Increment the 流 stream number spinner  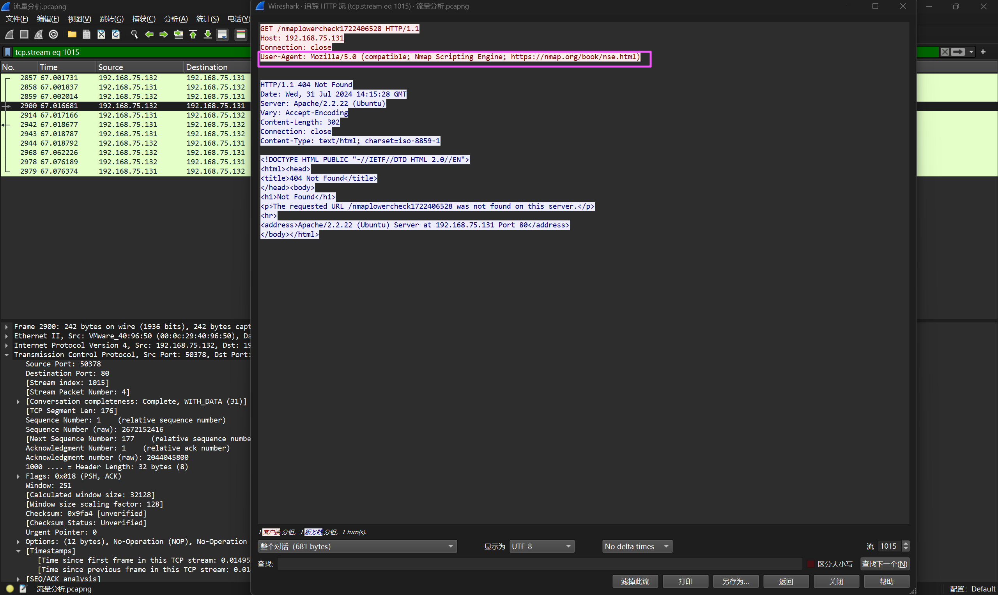point(906,544)
